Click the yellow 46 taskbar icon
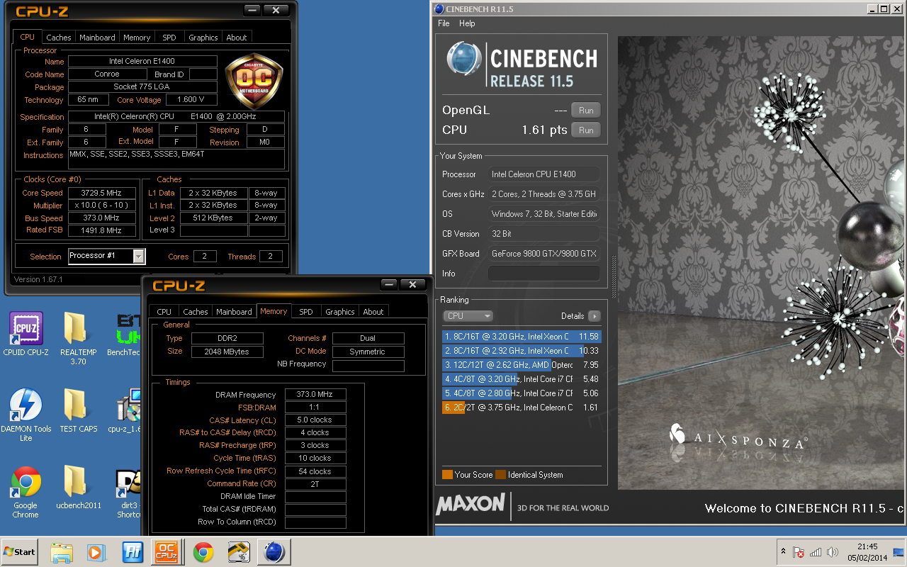Image resolution: width=907 pixels, height=567 pixels. 238,552
